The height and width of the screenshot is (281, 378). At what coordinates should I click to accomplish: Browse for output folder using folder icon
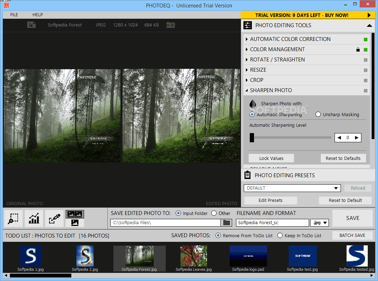click(x=226, y=223)
